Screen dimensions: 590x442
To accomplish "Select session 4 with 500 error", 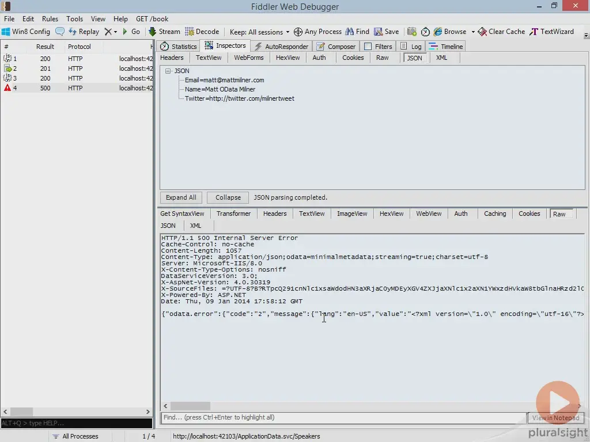I will click(x=77, y=88).
